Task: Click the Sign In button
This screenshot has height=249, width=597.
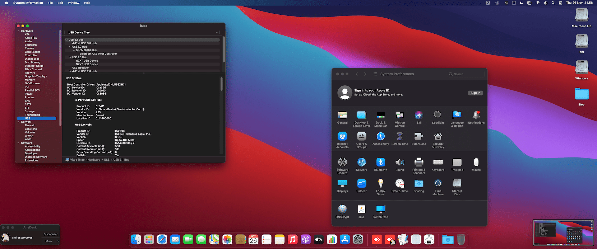Action: [x=475, y=93]
